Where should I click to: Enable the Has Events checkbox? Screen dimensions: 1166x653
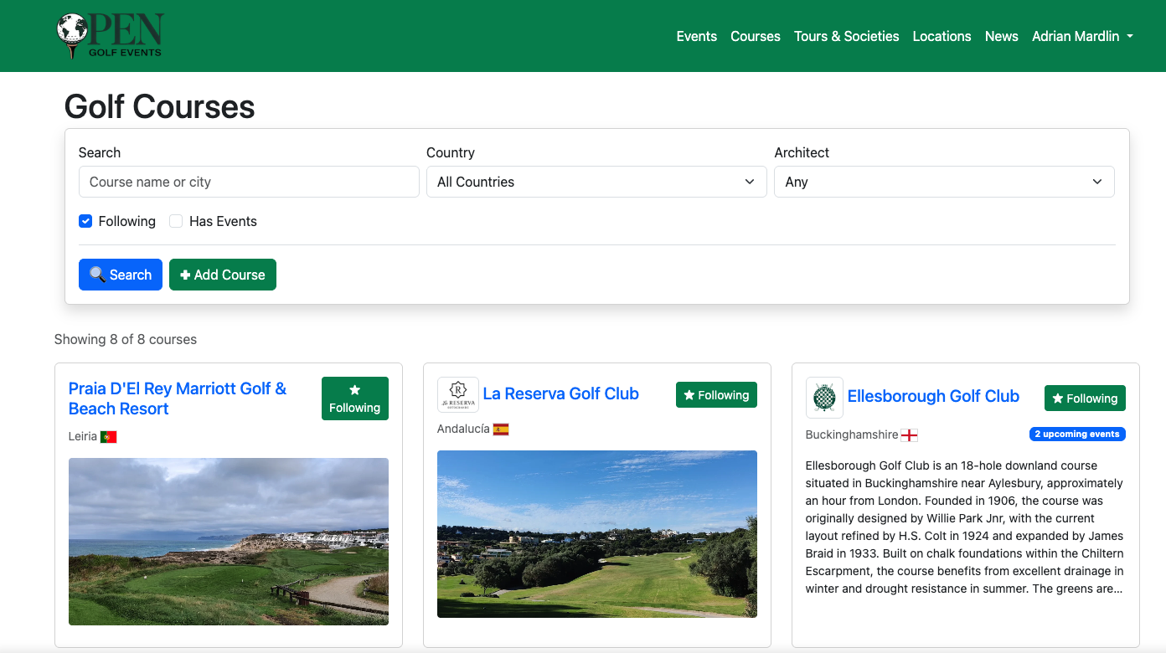176,221
